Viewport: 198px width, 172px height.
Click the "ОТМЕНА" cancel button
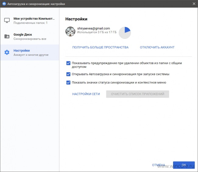(158, 165)
